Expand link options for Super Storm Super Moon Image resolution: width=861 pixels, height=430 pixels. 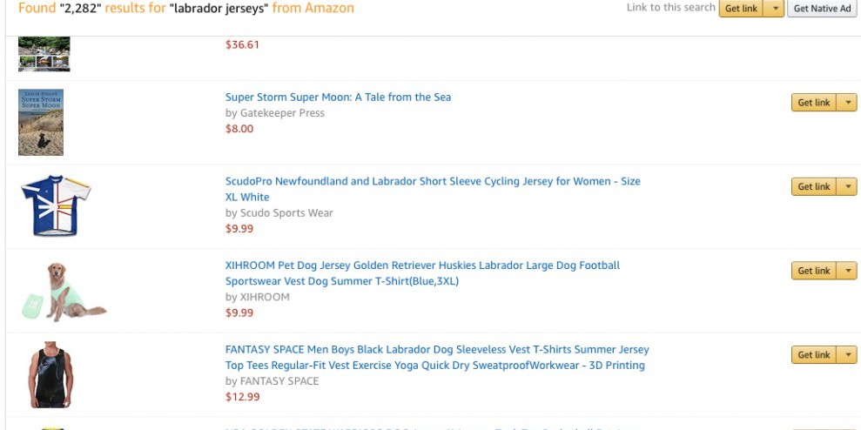pyautogui.click(x=849, y=103)
